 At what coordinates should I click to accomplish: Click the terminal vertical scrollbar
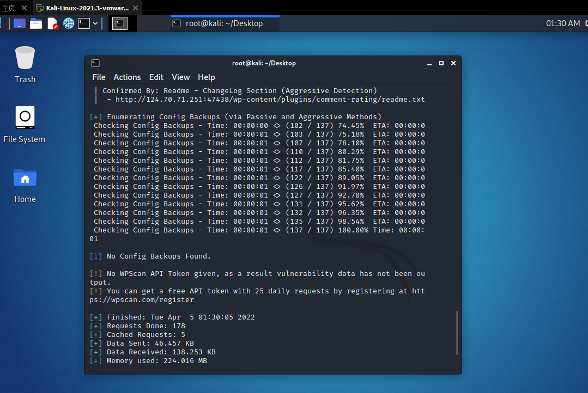pos(457,332)
